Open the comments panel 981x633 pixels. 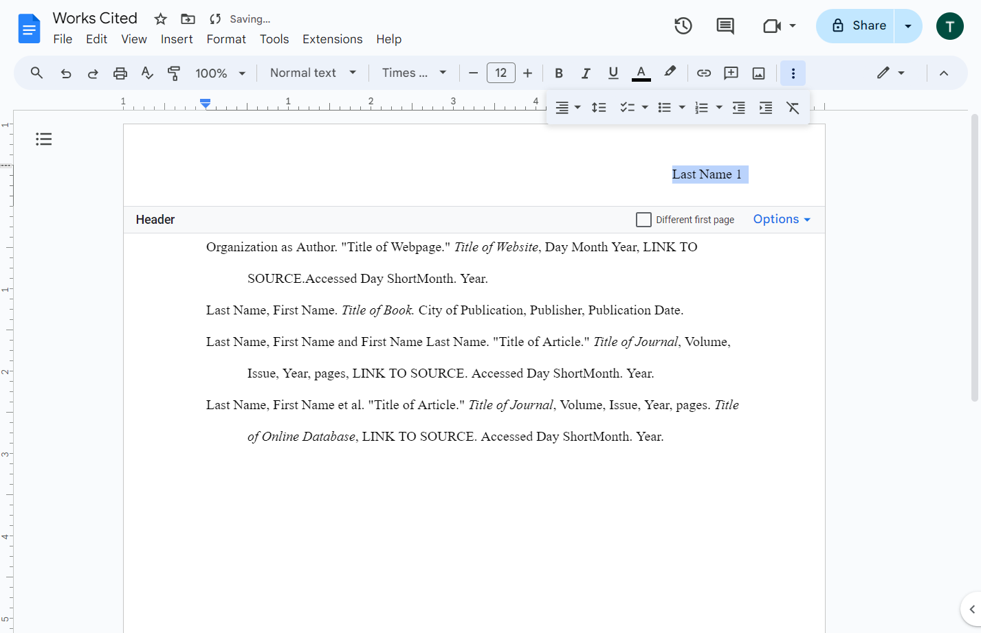(x=725, y=26)
